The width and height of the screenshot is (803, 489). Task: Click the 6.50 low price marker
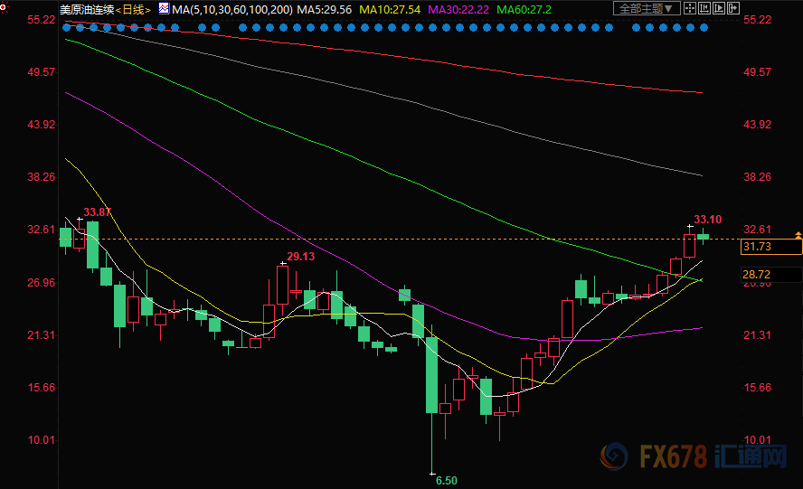tap(446, 481)
